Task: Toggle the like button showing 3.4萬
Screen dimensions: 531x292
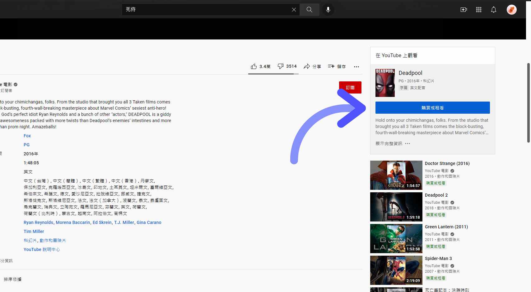Action: [x=261, y=66]
